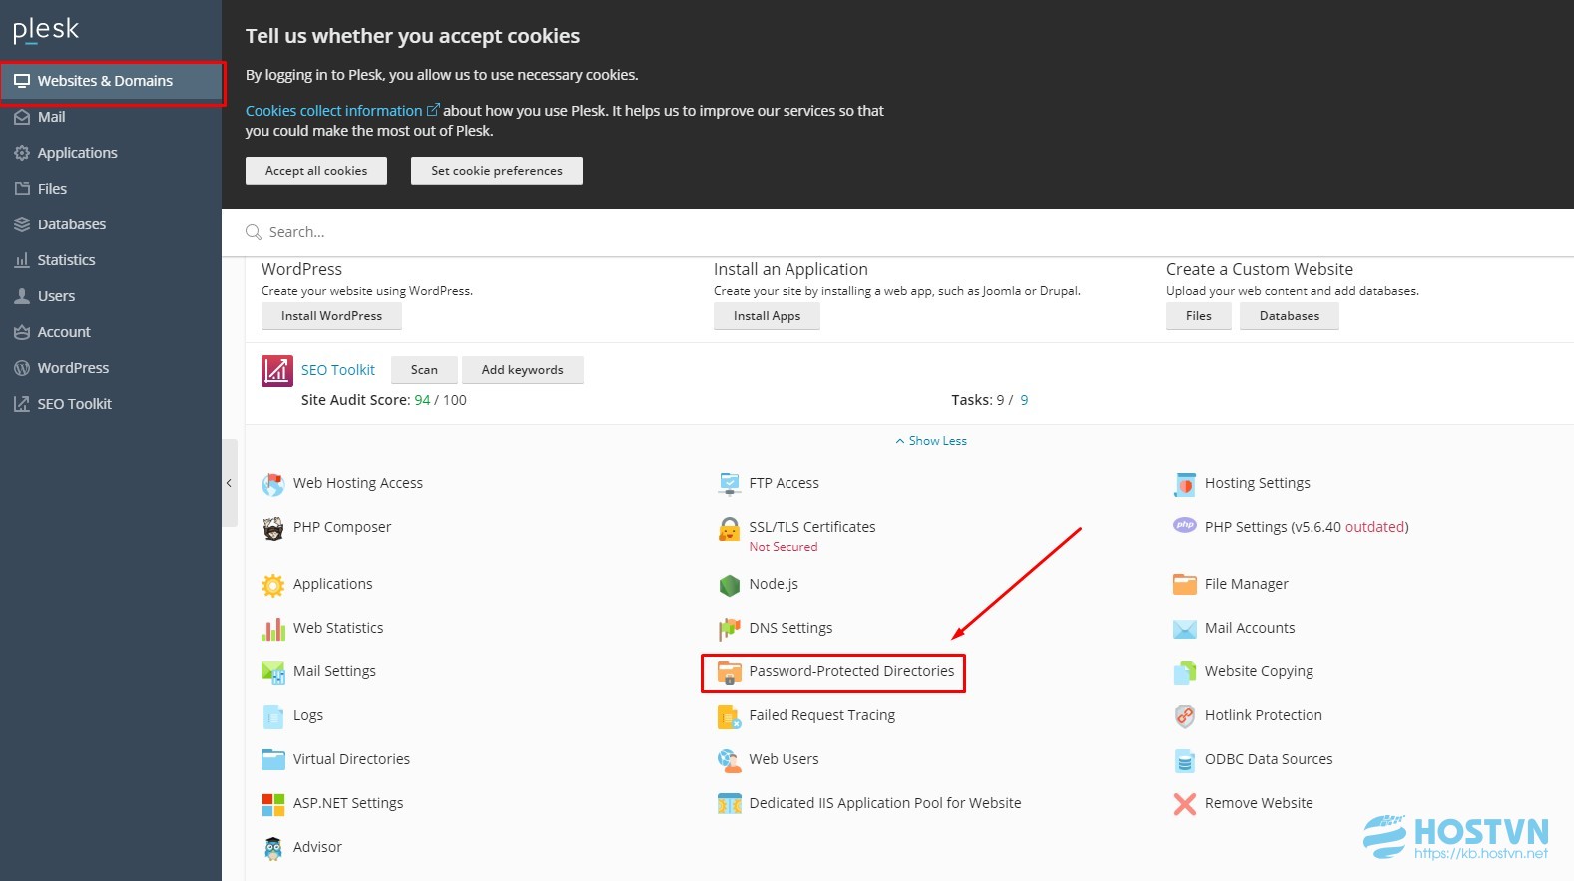The width and height of the screenshot is (1574, 881).
Task: Click the Files button under Custom Website
Action: click(1199, 316)
